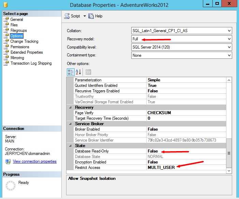
Task: Select the Honor Broker Priority row
Action: pos(150,135)
